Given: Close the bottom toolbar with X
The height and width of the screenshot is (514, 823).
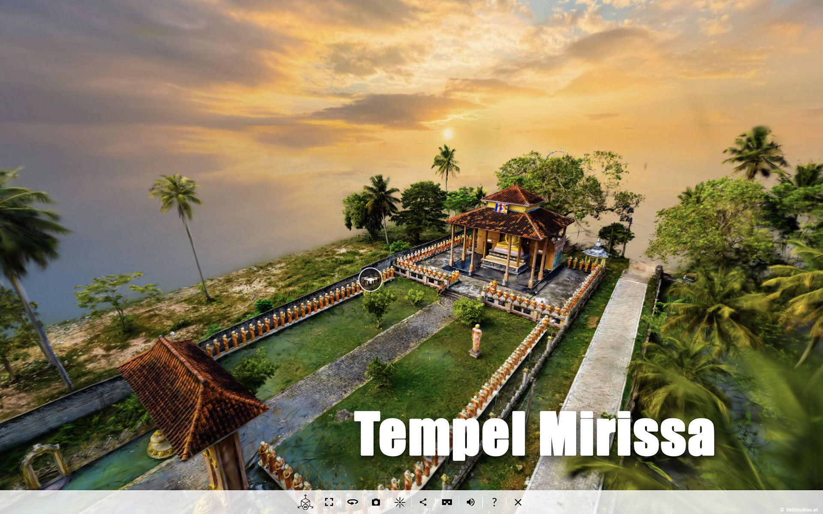Looking at the screenshot, I should [518, 502].
